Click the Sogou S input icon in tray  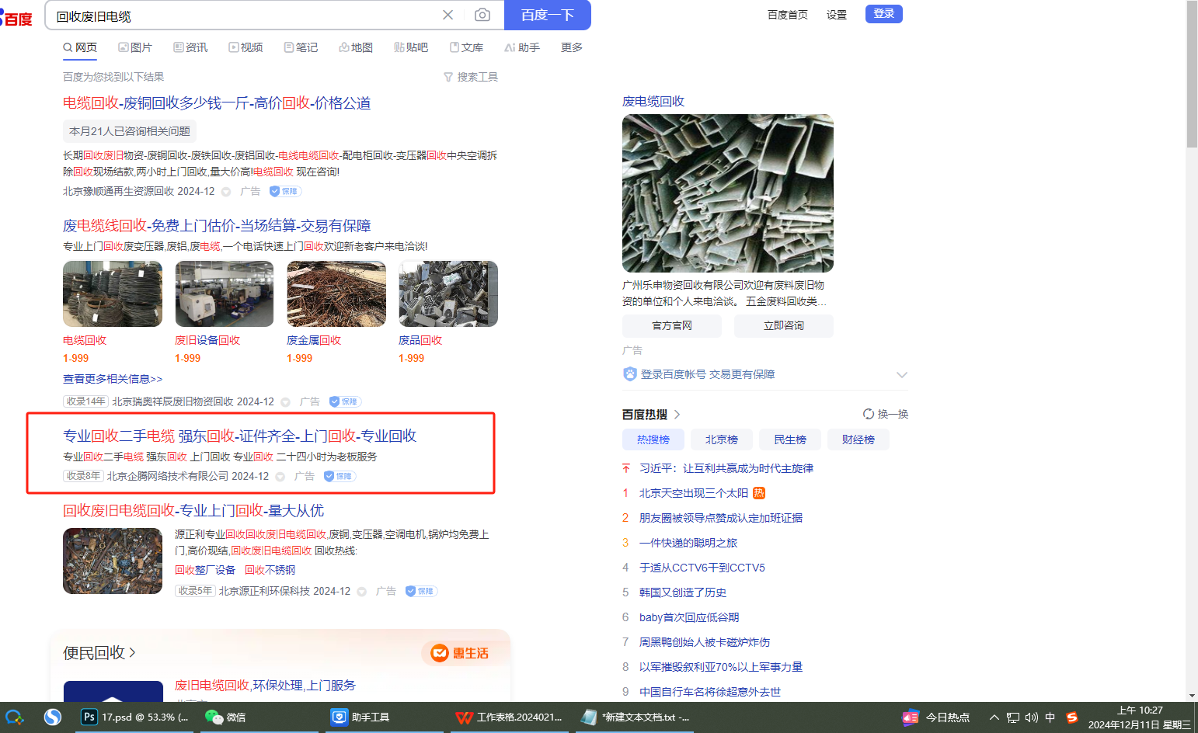click(1072, 717)
